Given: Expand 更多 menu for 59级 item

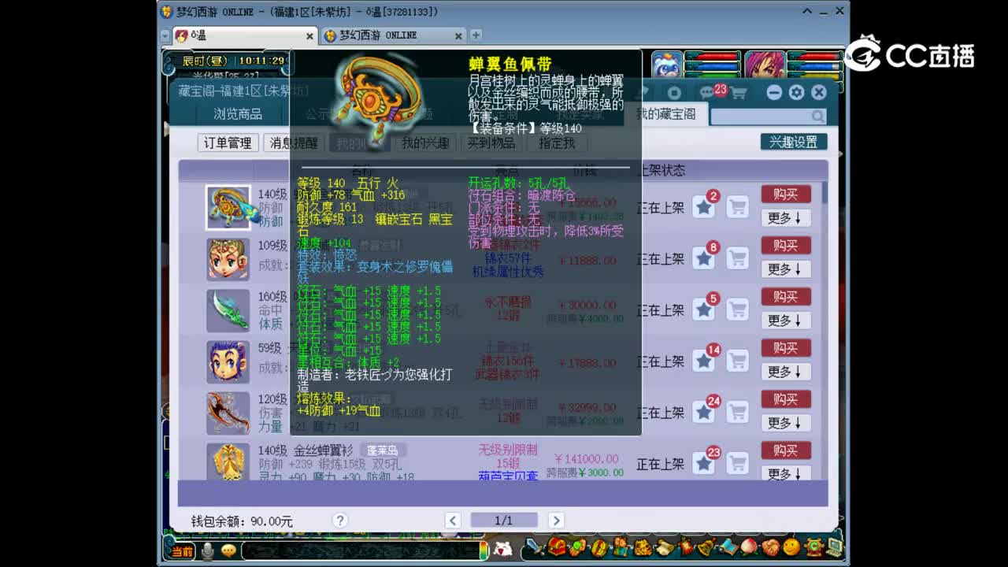Looking at the screenshot, I should pyautogui.click(x=785, y=372).
